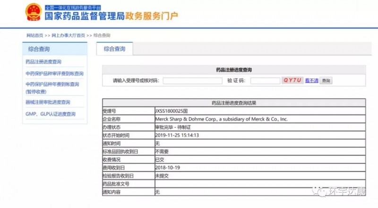
Task: Click the QY7U captcha image
Action: click(x=292, y=80)
